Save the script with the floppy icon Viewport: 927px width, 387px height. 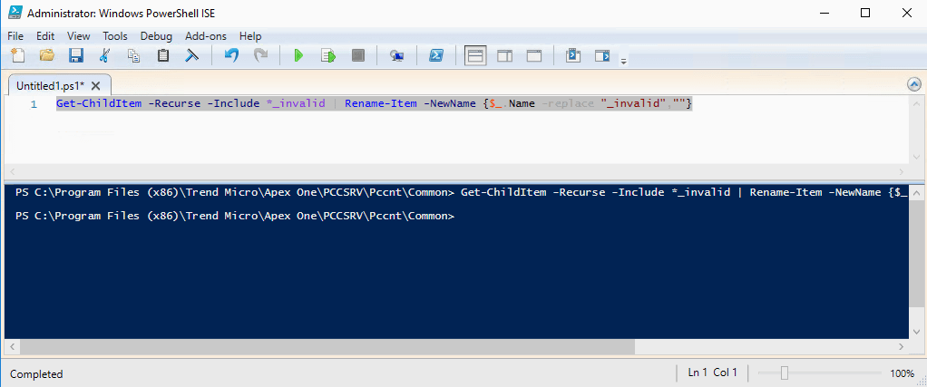[76, 56]
